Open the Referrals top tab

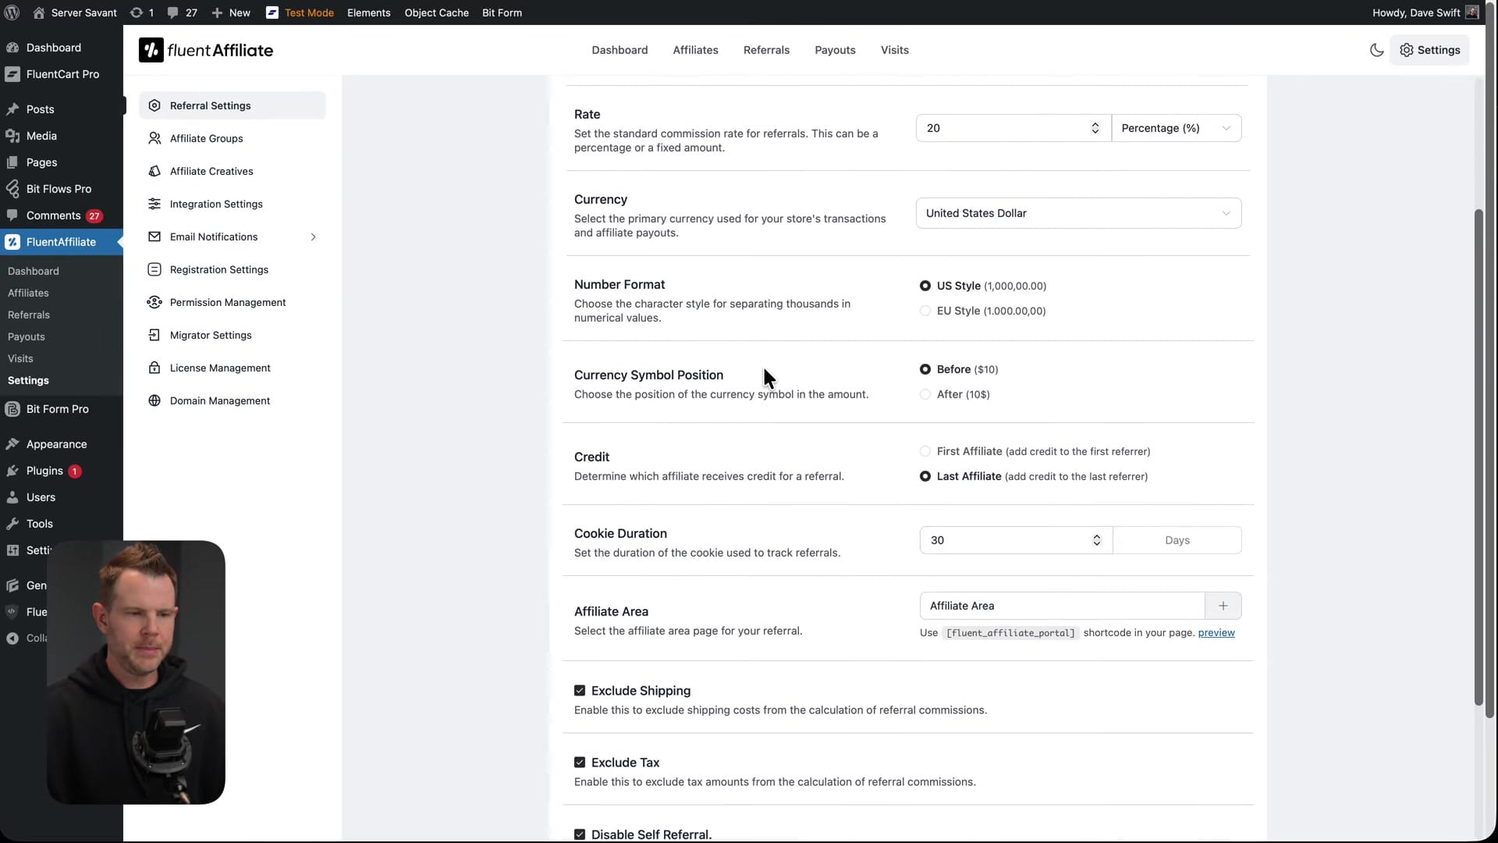coord(766,50)
